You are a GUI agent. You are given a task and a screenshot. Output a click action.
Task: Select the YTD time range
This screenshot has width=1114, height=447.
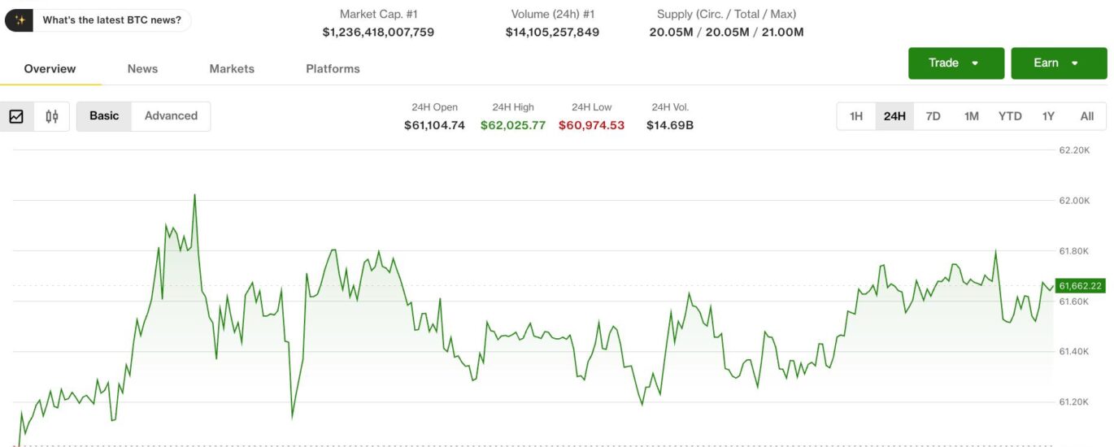coord(1010,116)
